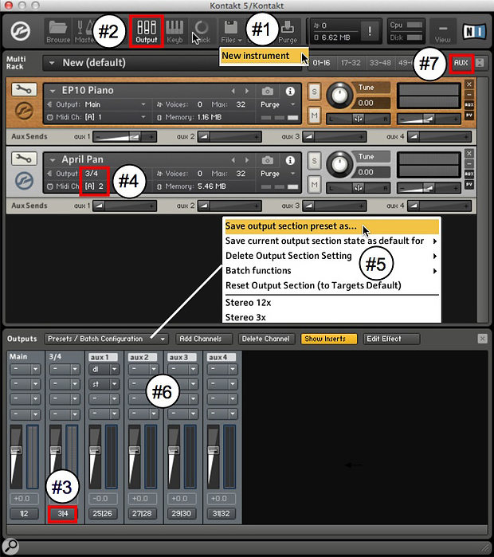Toggle PV button on April Pan
This screenshot has width=494, height=557.
coord(469,184)
